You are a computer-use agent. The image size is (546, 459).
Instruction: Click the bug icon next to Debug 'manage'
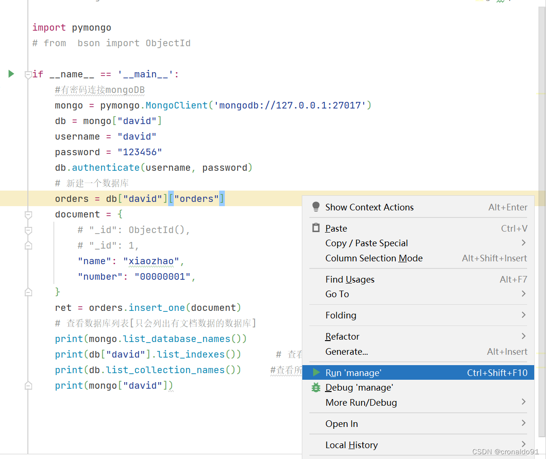(x=316, y=387)
